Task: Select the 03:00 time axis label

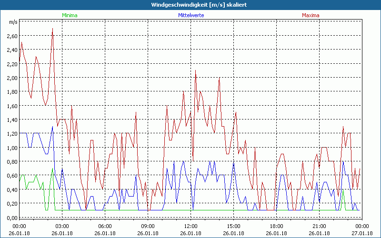Action: (x=62, y=226)
